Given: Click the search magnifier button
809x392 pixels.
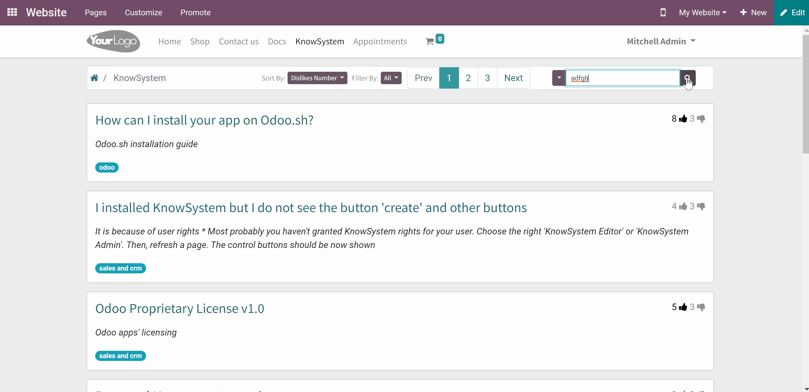Looking at the screenshot, I should pos(688,78).
